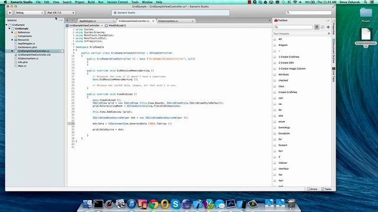Open the File menu
The width and height of the screenshot is (378, 212).
coord(38,2)
